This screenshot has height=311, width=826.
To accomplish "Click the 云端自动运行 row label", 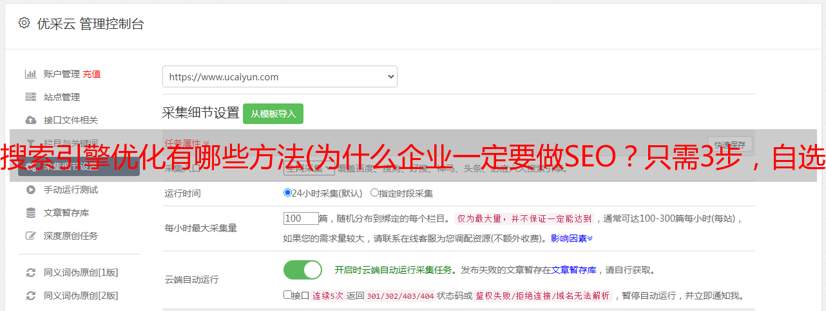I will (192, 280).
